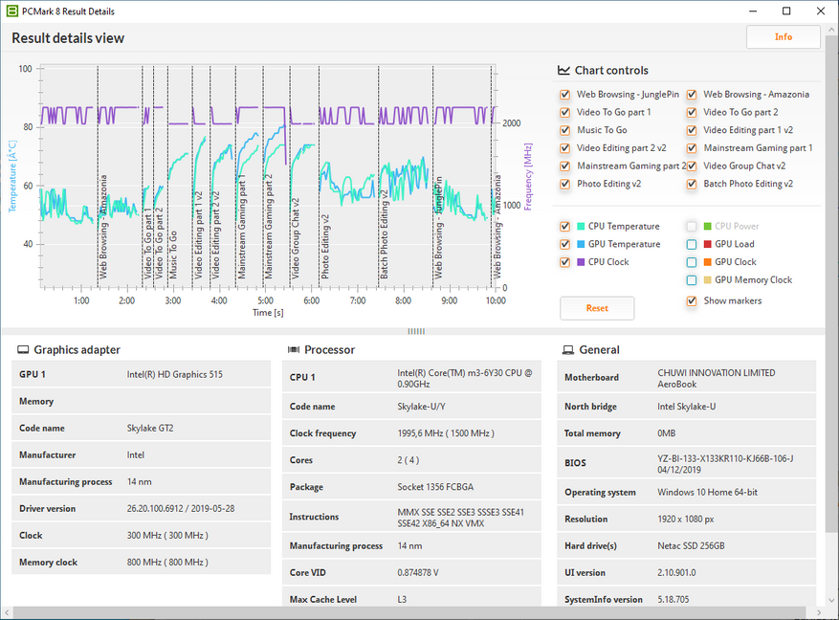The height and width of the screenshot is (620, 839).
Task: Maximize the PCMark 8 window
Action: (x=786, y=11)
